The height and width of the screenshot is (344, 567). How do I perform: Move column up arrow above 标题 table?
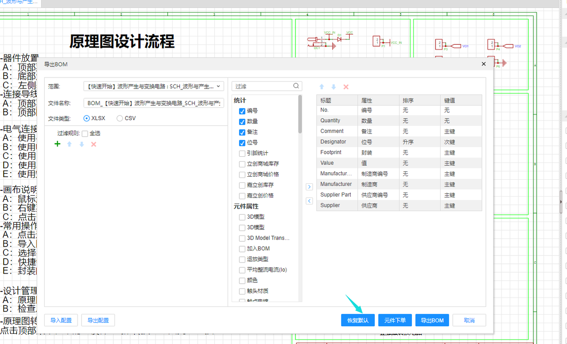click(x=322, y=87)
